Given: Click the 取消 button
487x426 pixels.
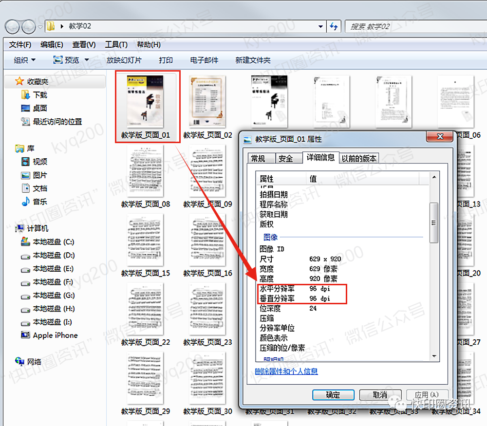Looking at the screenshot, I should click(x=380, y=395).
